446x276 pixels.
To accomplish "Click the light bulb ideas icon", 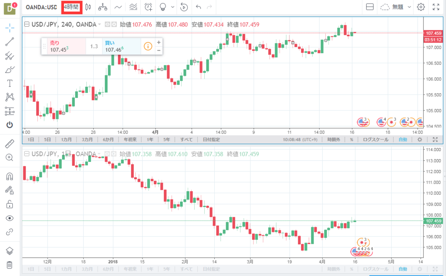I will [x=163, y=7].
